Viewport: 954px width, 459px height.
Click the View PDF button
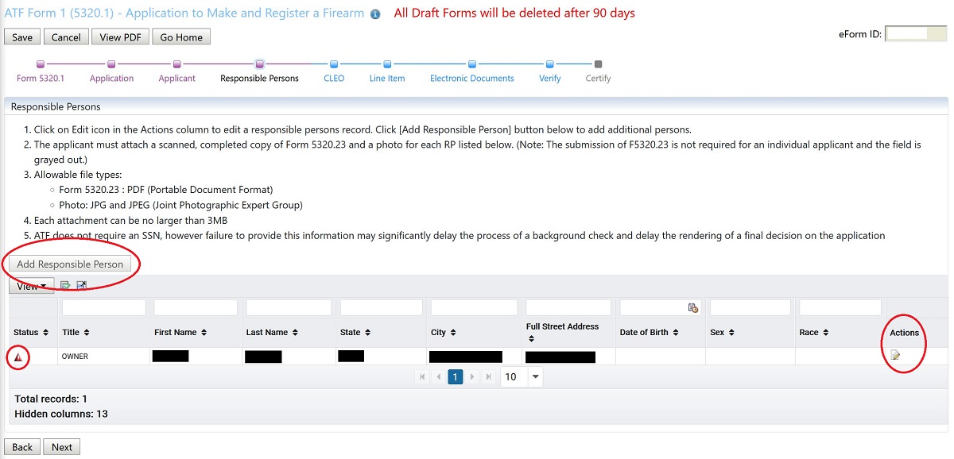[x=121, y=37]
